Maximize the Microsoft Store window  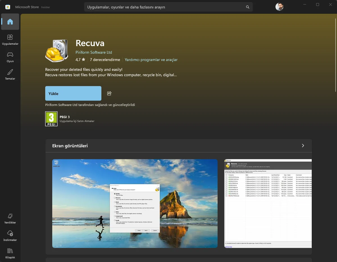pyautogui.click(x=318, y=4)
